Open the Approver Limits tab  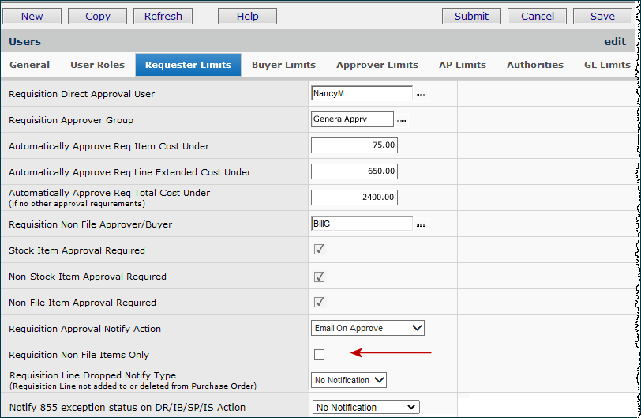point(377,65)
